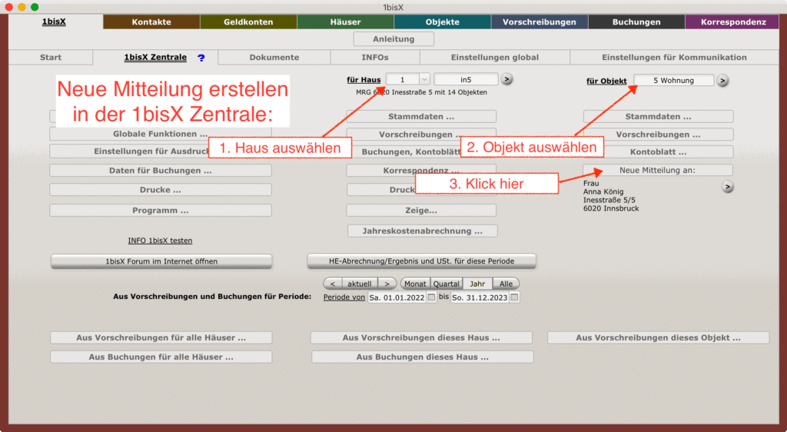The width and height of the screenshot is (787, 432).
Task: Click address line Inesstraße 5/5
Action: pyautogui.click(x=609, y=200)
